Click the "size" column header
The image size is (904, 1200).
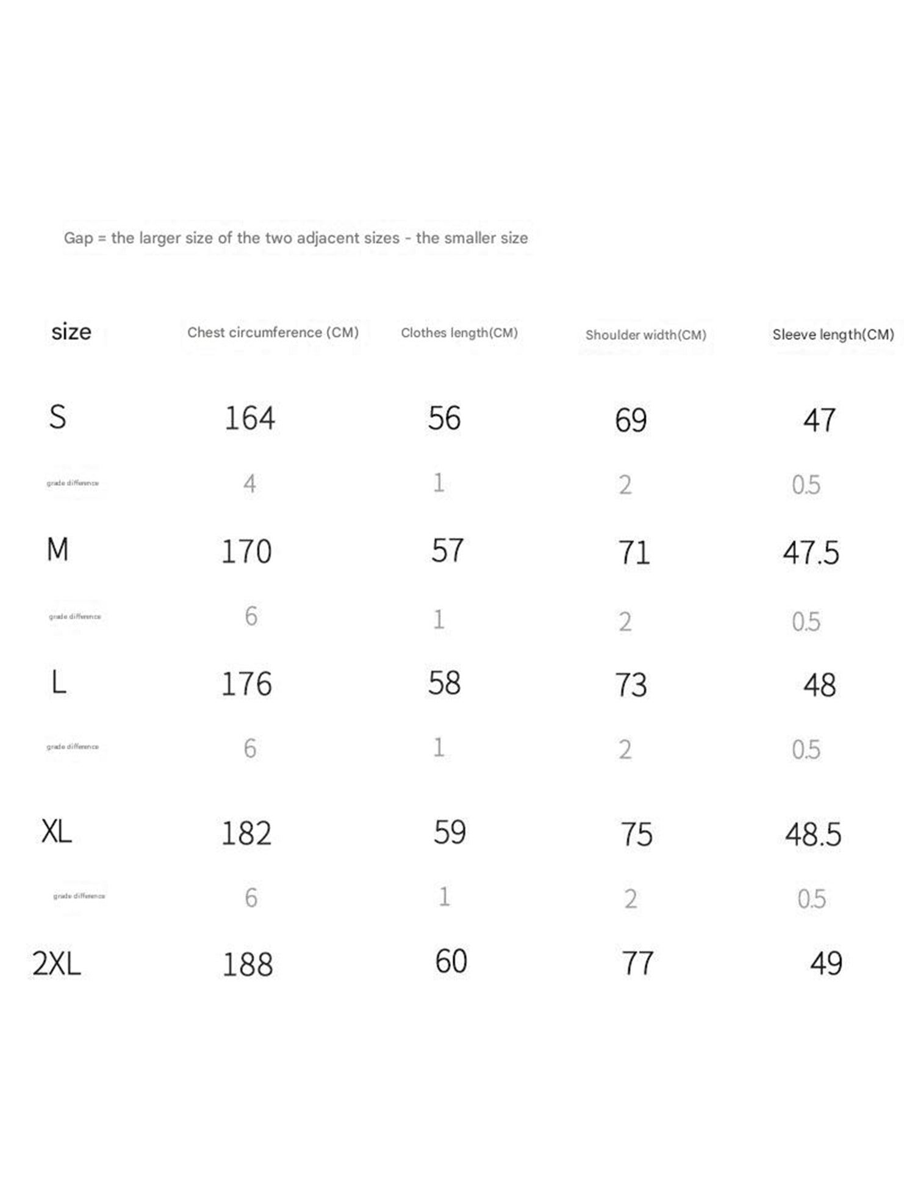point(71,332)
